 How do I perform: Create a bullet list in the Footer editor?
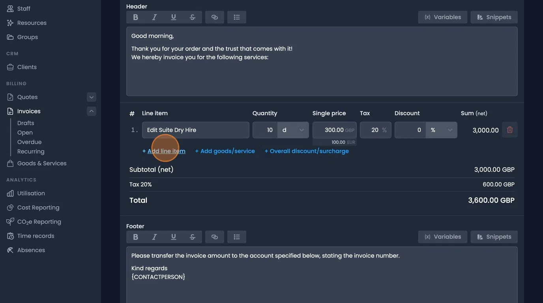pos(236,237)
